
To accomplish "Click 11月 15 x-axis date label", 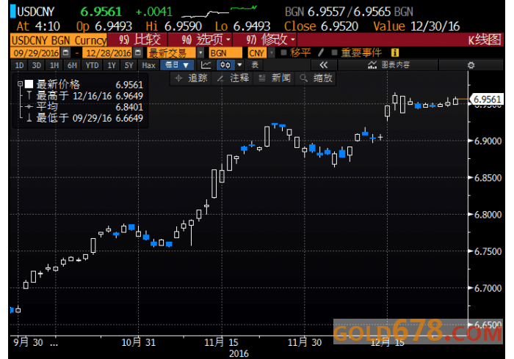I will tap(221, 342).
